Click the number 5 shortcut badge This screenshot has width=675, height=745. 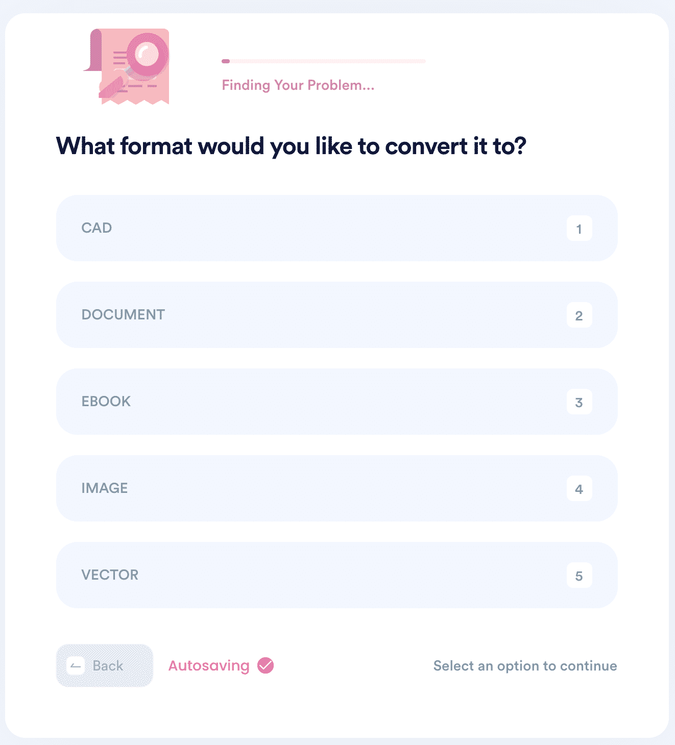tap(579, 575)
